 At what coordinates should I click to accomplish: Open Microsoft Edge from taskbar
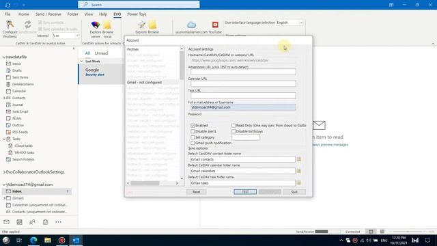point(33,240)
